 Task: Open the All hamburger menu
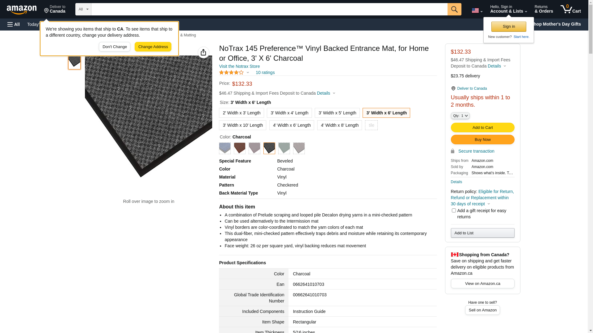tap(14, 24)
